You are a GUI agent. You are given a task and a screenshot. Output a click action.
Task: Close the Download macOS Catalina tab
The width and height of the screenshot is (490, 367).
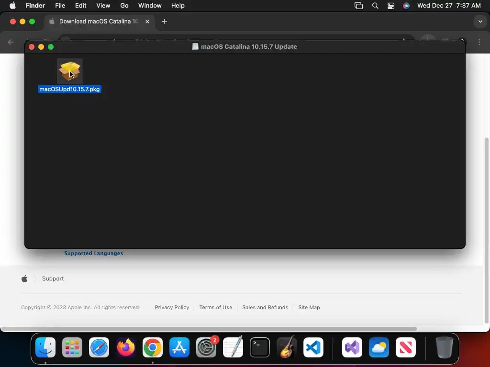(147, 22)
